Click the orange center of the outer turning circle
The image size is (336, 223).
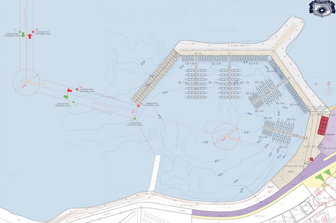pyautogui.click(x=26, y=82)
